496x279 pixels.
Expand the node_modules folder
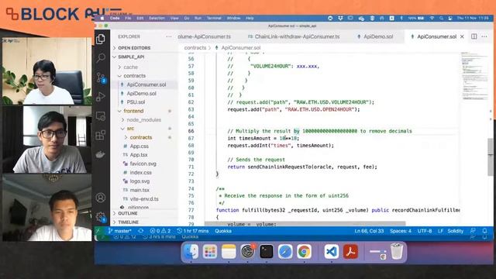pos(143,120)
